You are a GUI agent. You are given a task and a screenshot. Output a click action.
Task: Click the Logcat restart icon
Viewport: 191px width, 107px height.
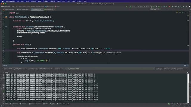4,91
